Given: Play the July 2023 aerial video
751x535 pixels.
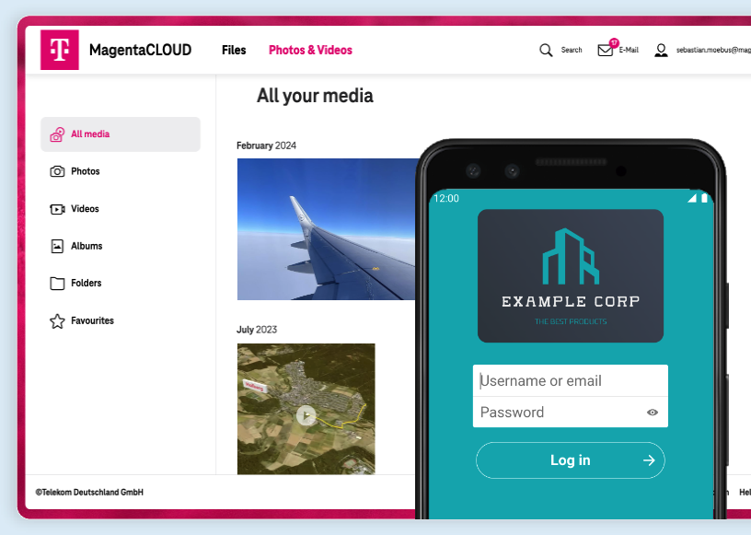Looking at the screenshot, I should point(306,415).
